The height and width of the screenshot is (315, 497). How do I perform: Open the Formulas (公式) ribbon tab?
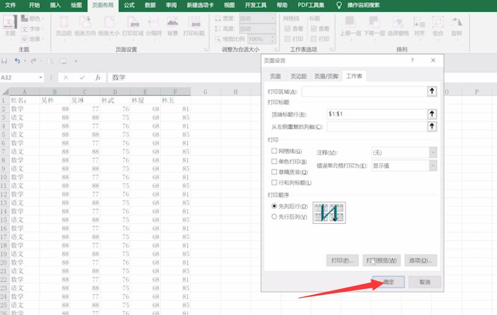(129, 5)
